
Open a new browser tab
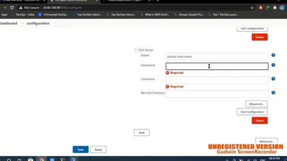(157, 1)
